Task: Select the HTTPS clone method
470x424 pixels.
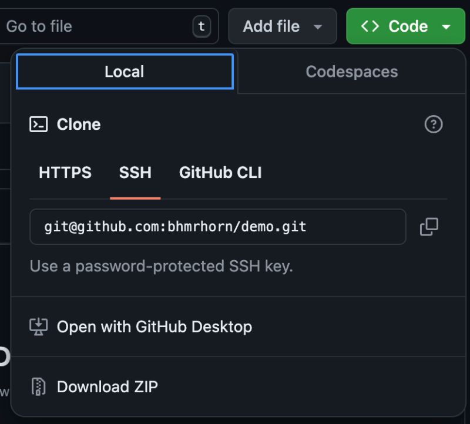Action: 65,173
